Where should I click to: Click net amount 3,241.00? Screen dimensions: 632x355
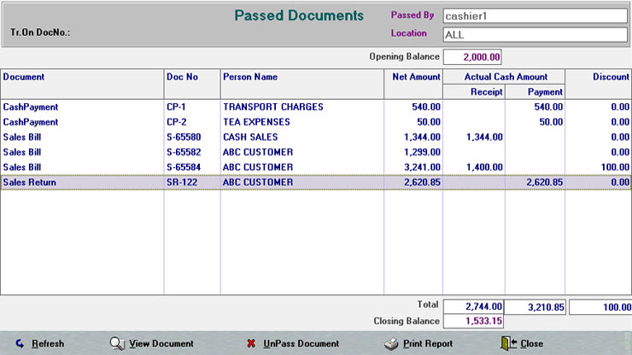coord(422,167)
